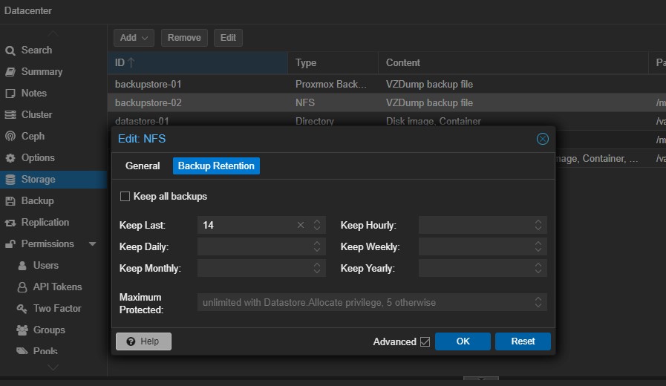This screenshot has height=386, width=666.
Task: Clear the Keep Last value
Action: [301, 225]
